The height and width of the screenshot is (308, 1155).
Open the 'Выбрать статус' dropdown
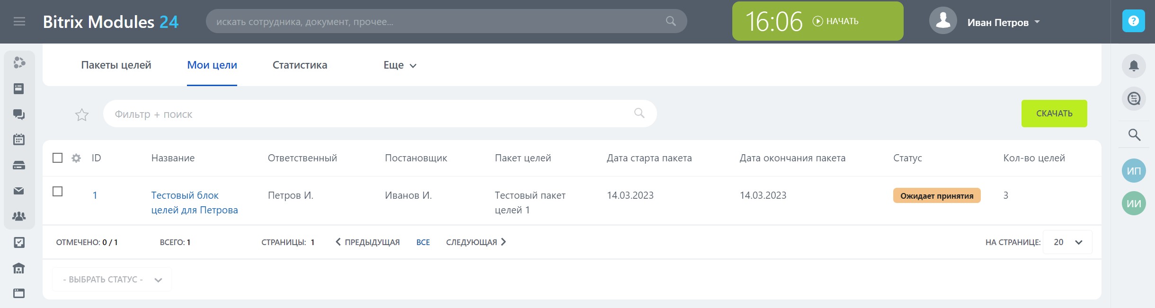(112, 280)
